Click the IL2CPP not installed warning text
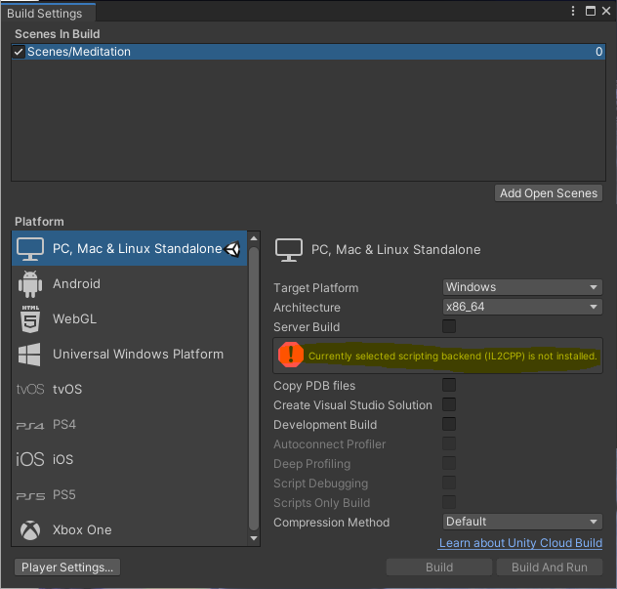This screenshot has height=589, width=617. (x=453, y=356)
